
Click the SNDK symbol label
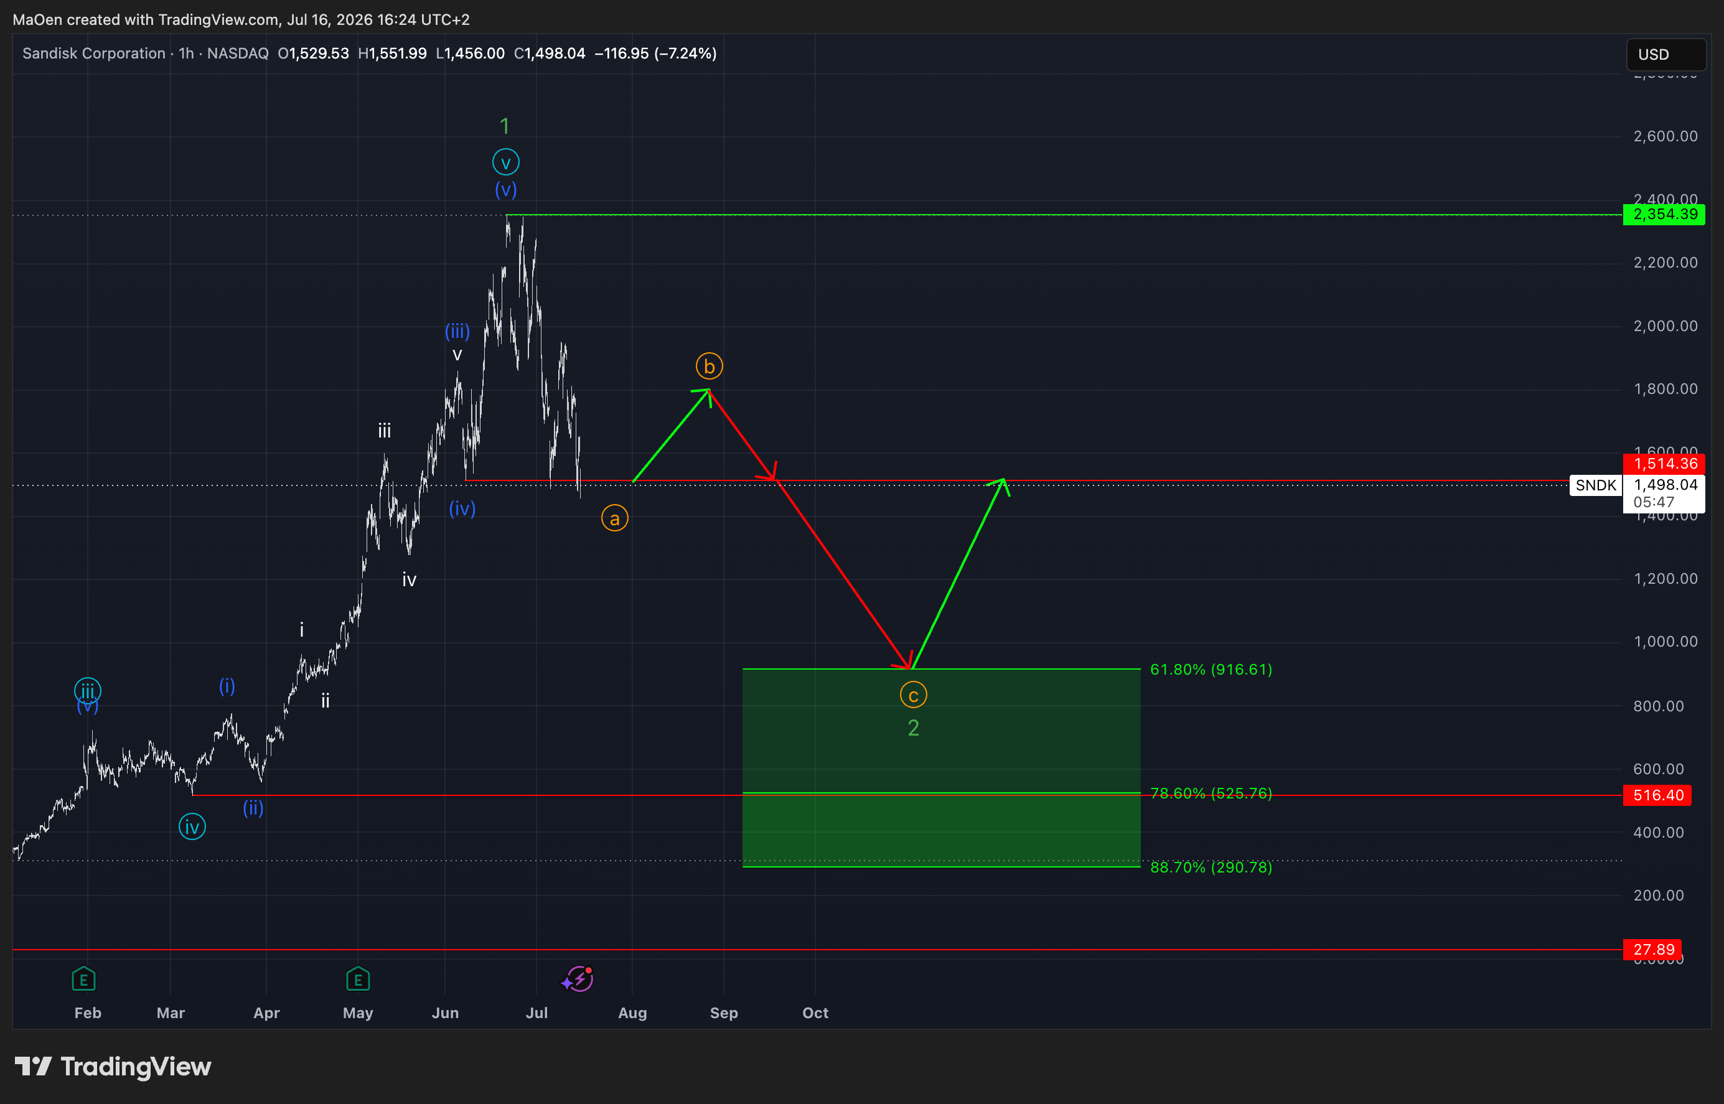[1596, 485]
